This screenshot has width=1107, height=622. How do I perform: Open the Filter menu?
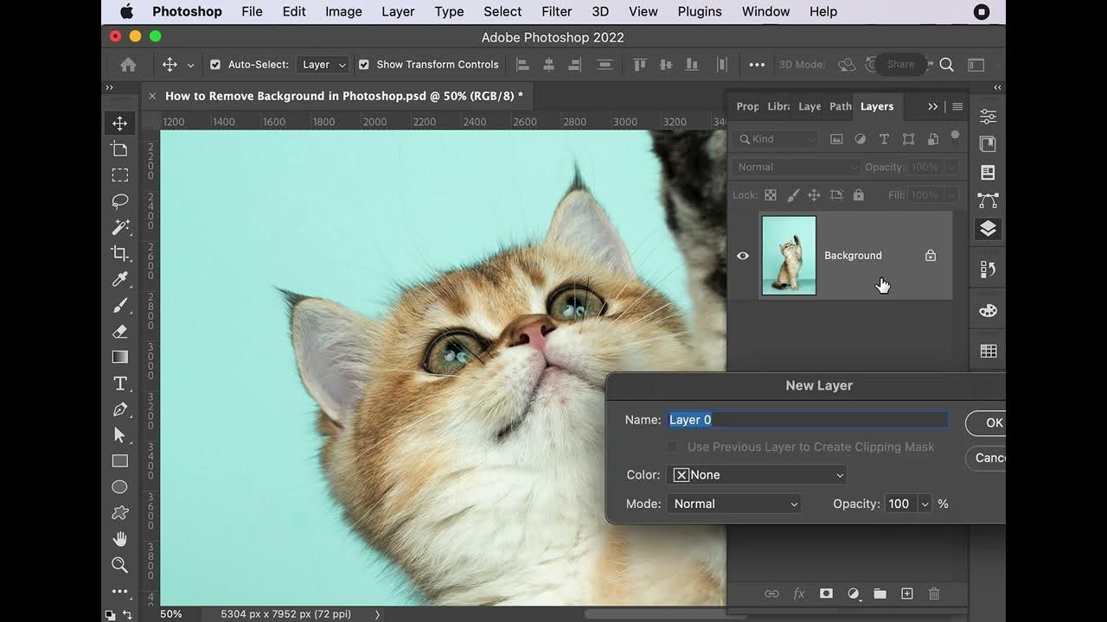click(556, 12)
